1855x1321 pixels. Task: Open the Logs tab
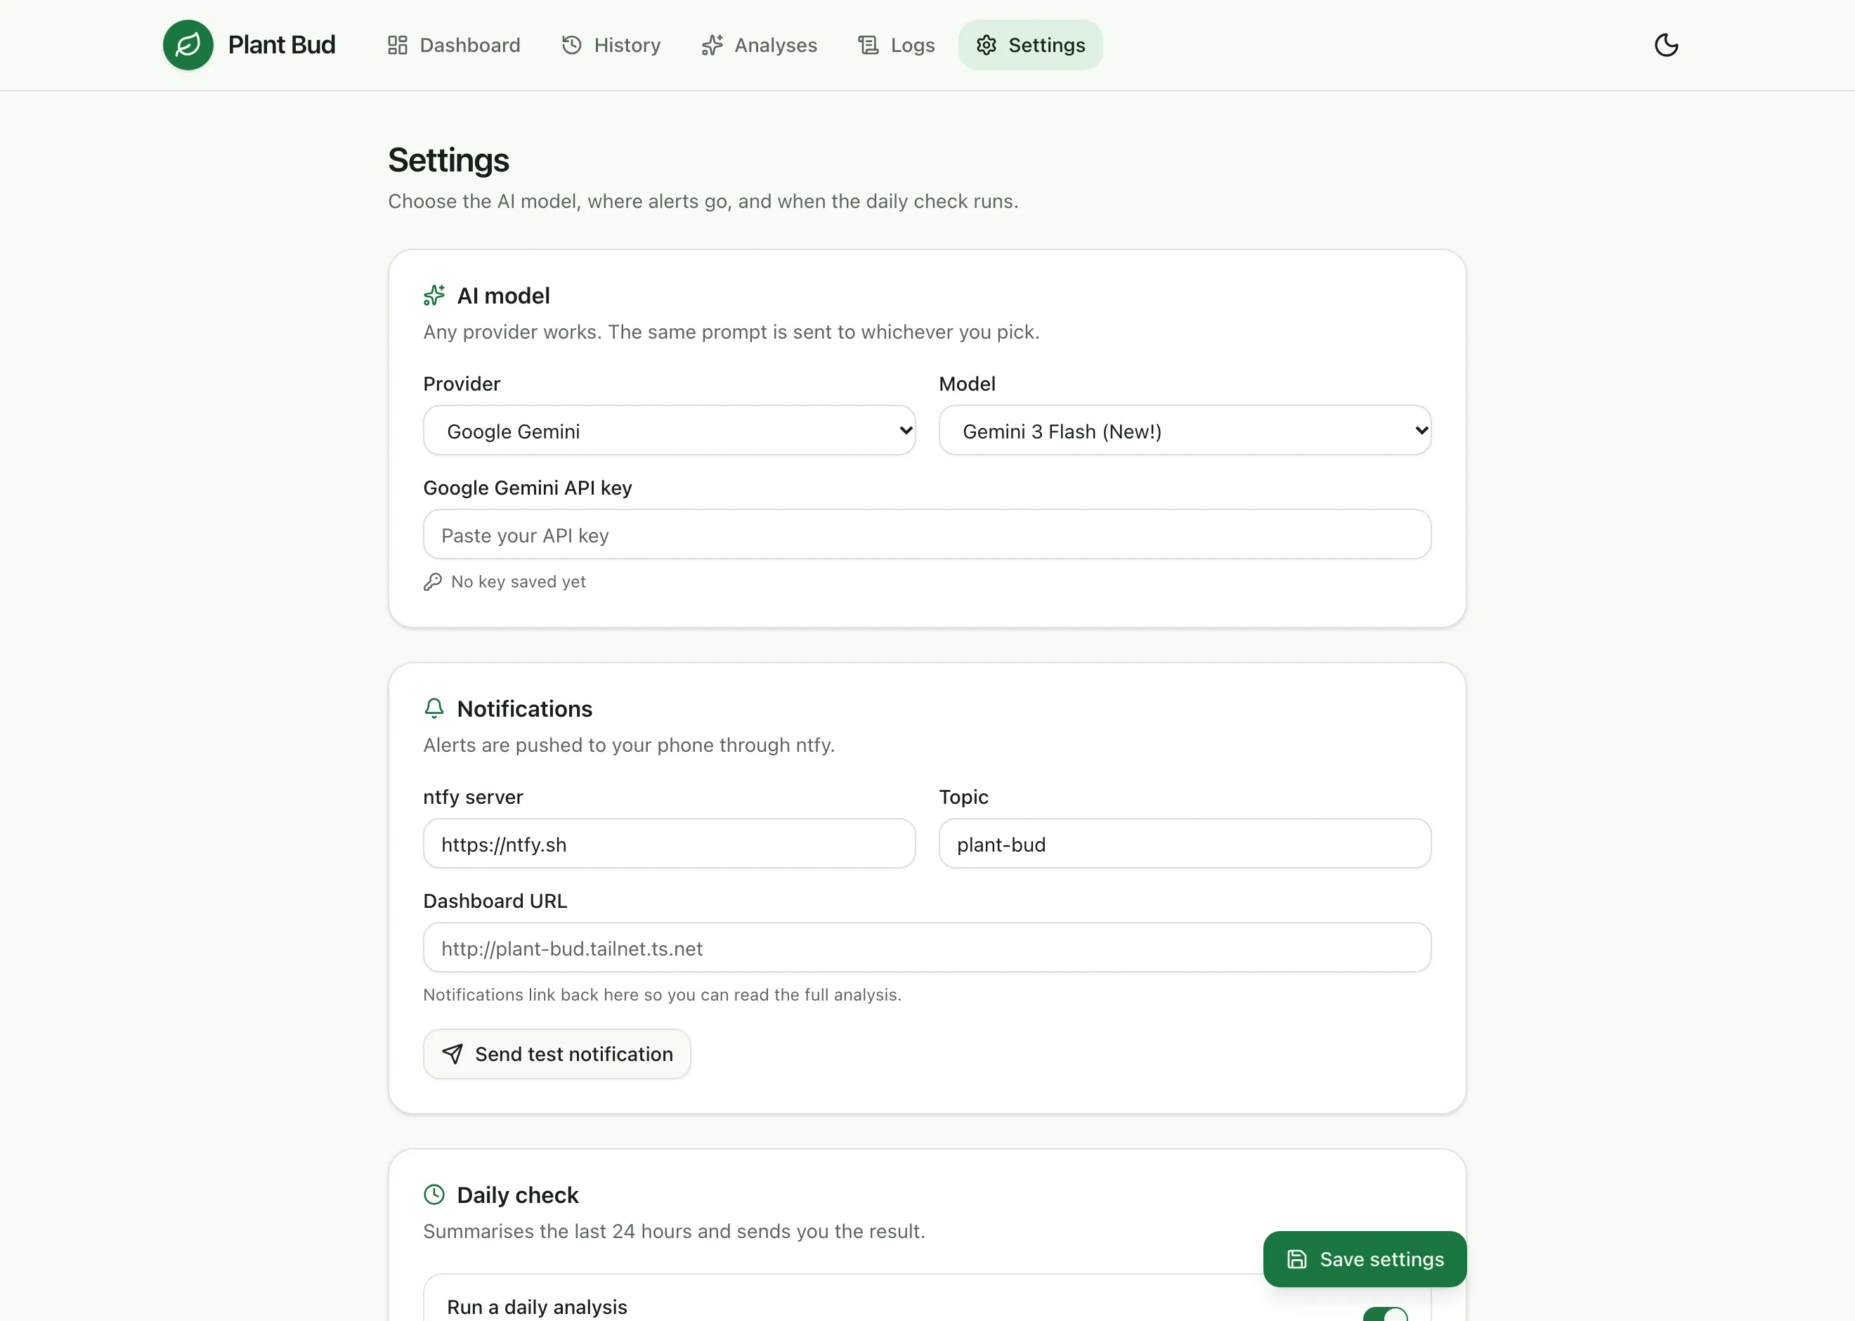[896, 45]
